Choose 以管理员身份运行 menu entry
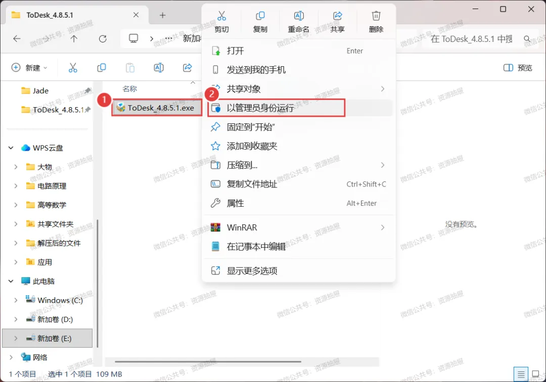Screen dimensions: 546x382 [298, 108]
